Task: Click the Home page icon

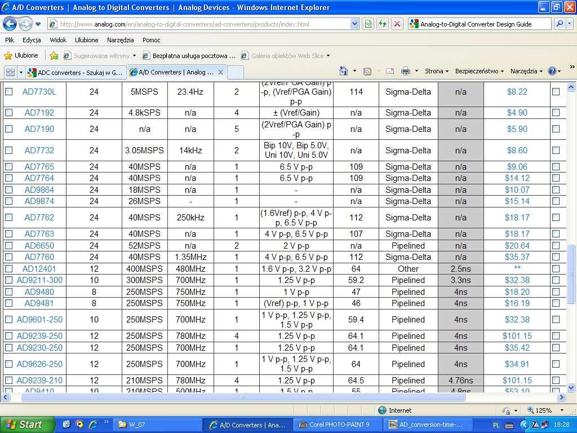Action: click(x=344, y=70)
